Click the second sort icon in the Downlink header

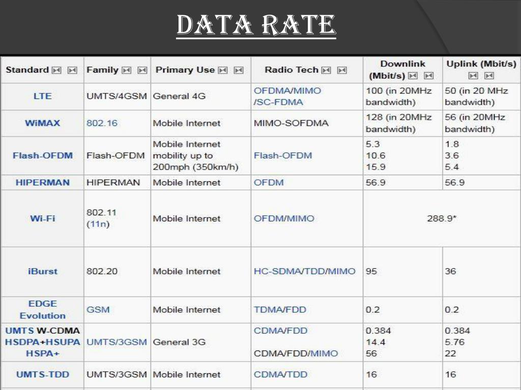(x=428, y=76)
